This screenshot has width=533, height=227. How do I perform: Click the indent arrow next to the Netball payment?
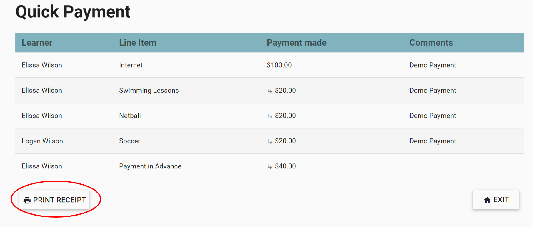coord(269,116)
